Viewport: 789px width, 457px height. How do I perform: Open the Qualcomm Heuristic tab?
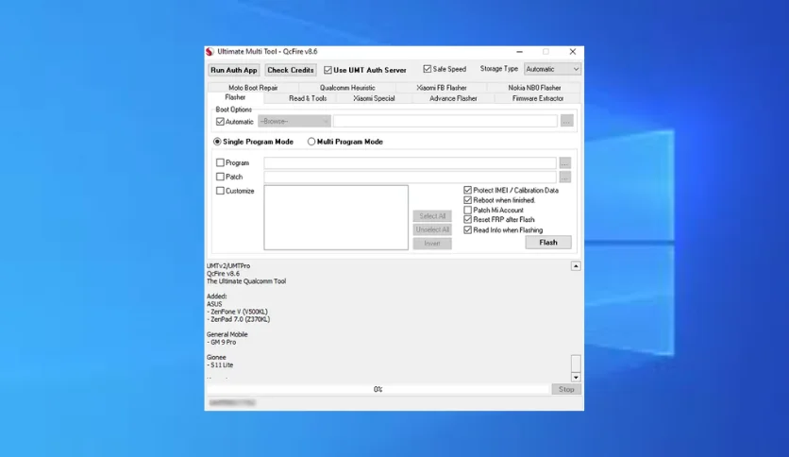point(347,88)
